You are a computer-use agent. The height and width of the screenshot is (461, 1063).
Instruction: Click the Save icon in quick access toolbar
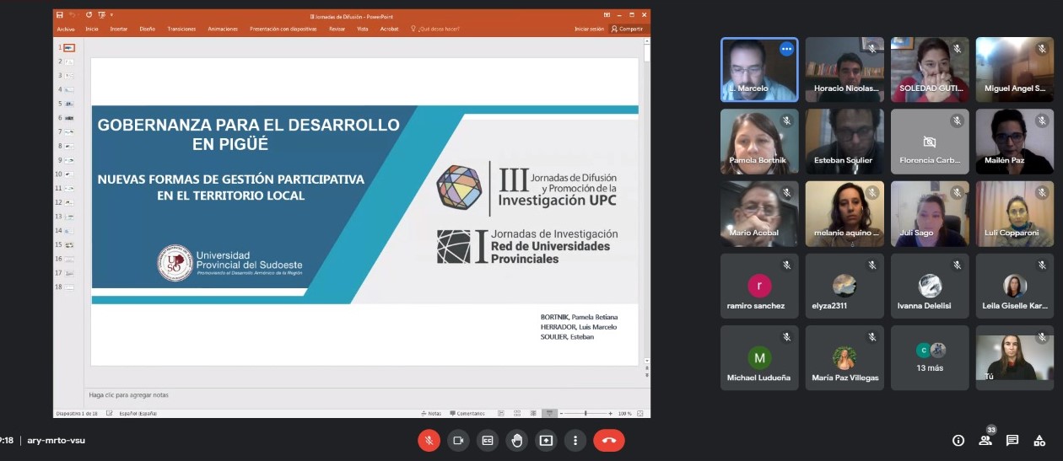[60, 15]
